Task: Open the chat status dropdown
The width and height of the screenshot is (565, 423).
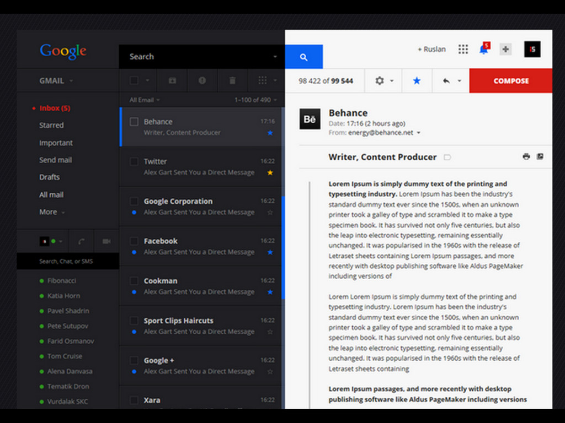Action: (x=61, y=241)
